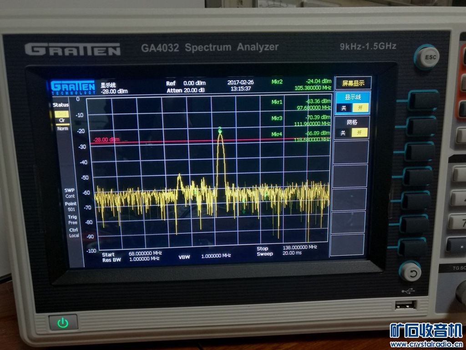Click the USB symbol above the port
This screenshot has width=466, height=350.
coord(408,291)
